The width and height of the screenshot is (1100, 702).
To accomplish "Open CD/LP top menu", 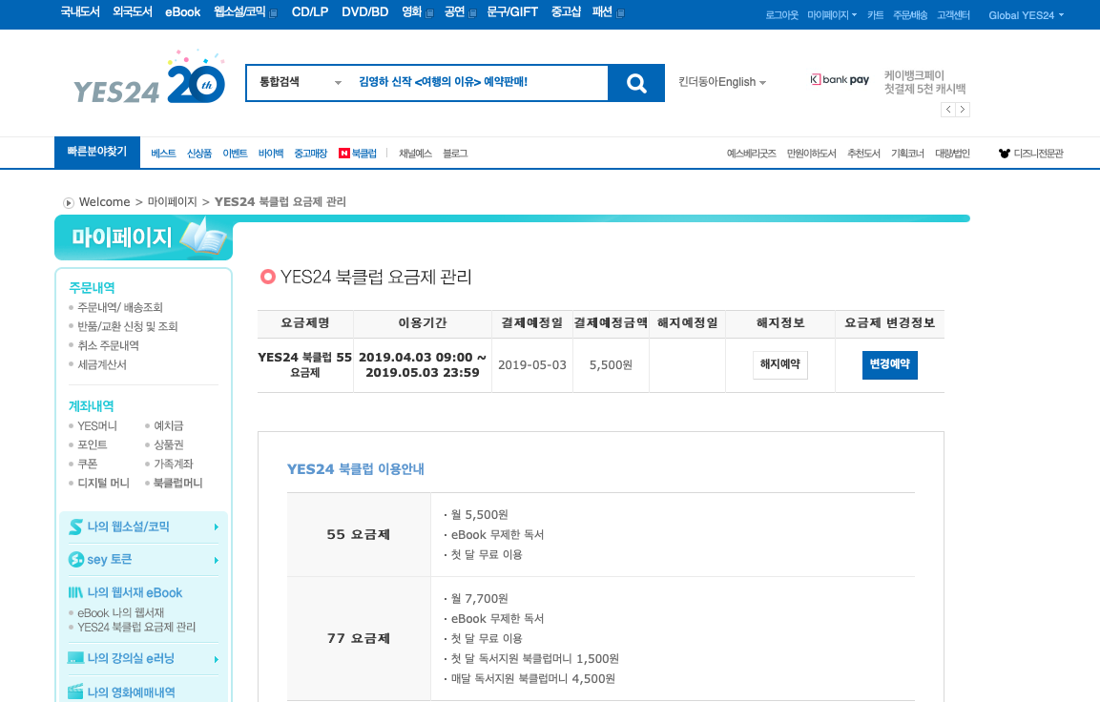I will (x=310, y=11).
